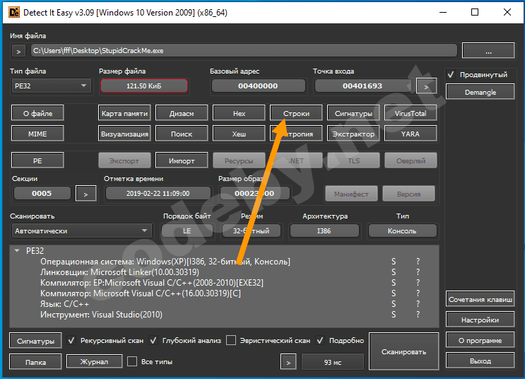Open the Автоматически scan mode dropdown
This screenshot has width=525, height=379.
pos(81,231)
